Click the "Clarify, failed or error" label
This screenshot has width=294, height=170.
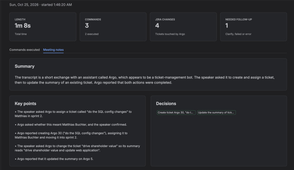(238, 34)
